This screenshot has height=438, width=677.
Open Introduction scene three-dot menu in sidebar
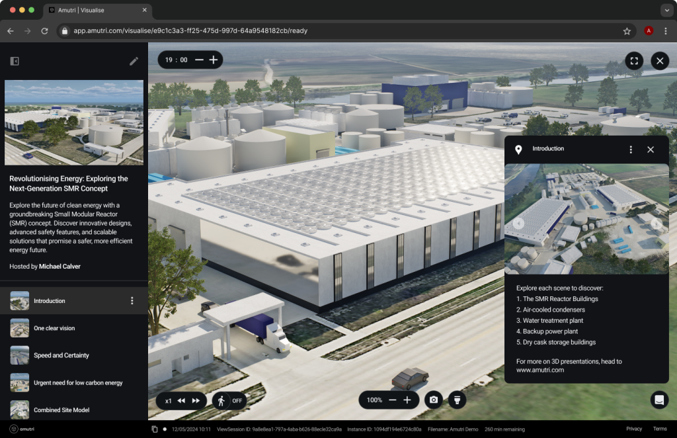132,301
